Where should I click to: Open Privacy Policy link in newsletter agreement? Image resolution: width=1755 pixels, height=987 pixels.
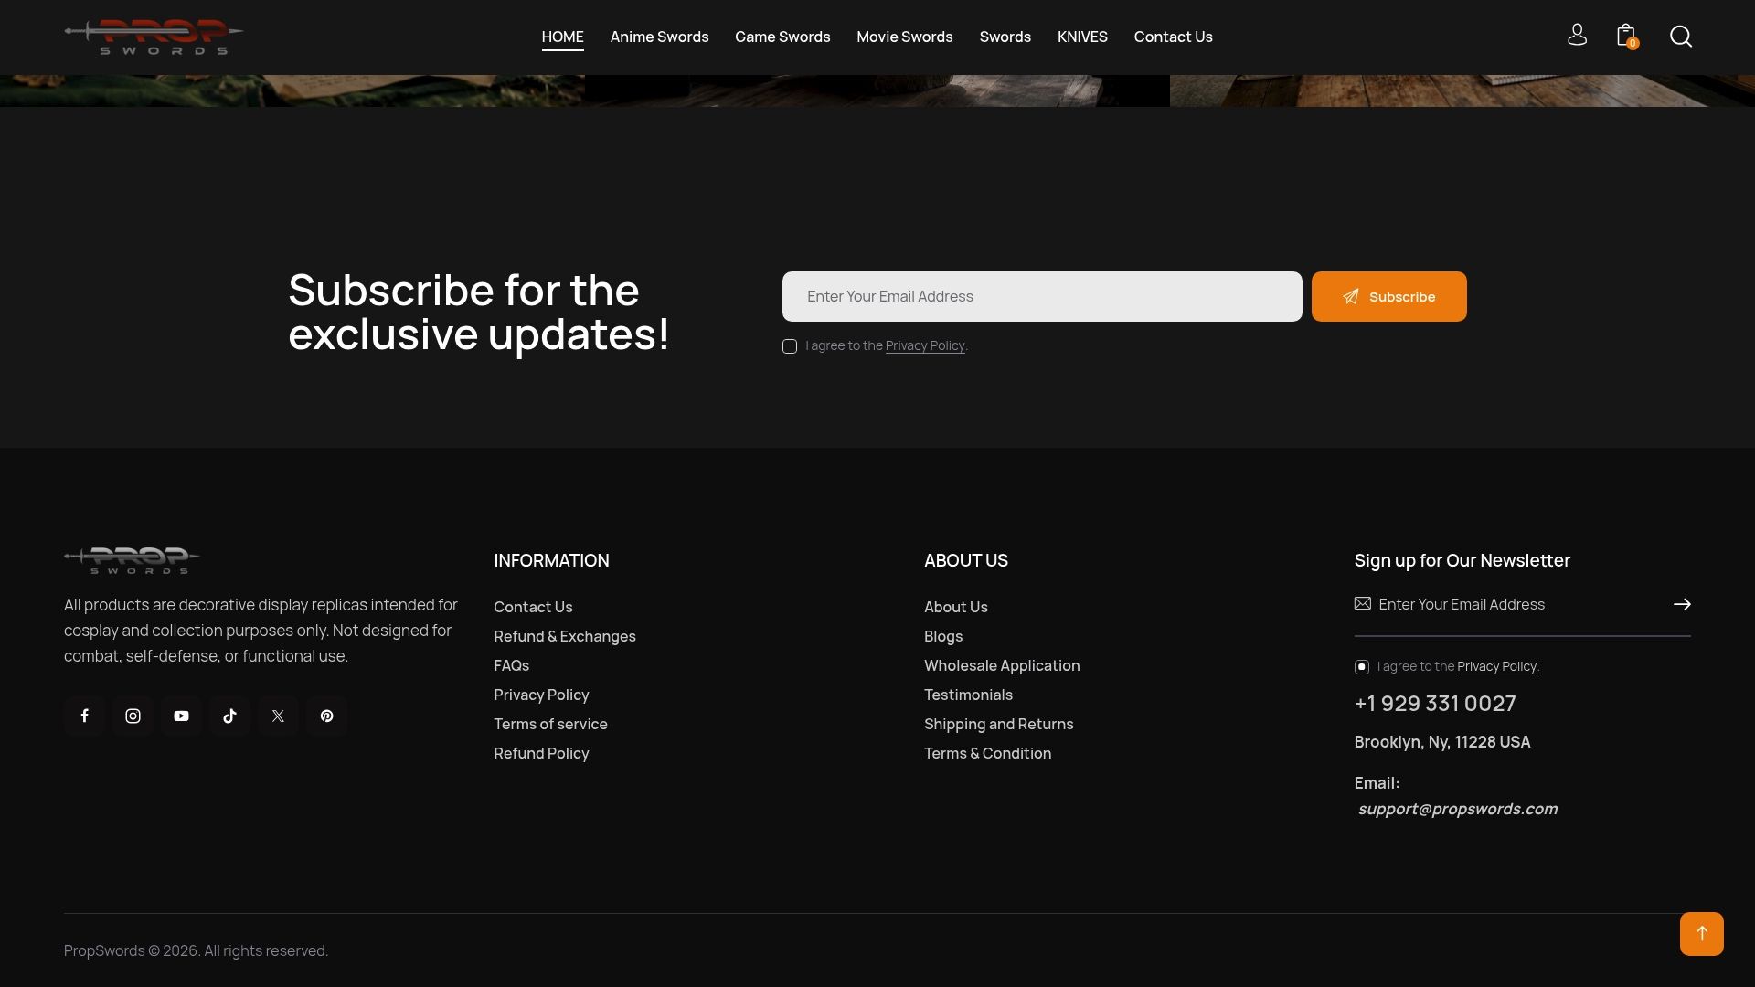coord(1496,666)
